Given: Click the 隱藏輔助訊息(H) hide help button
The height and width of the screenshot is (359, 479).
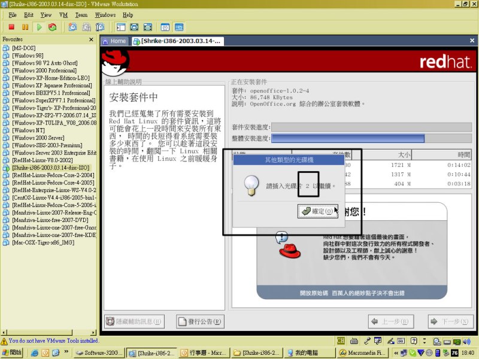Looking at the screenshot, I should tap(134, 321).
